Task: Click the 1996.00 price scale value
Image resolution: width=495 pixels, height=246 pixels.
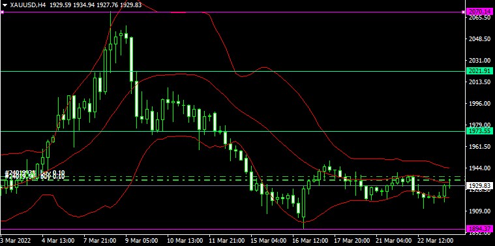Action: 480,104
